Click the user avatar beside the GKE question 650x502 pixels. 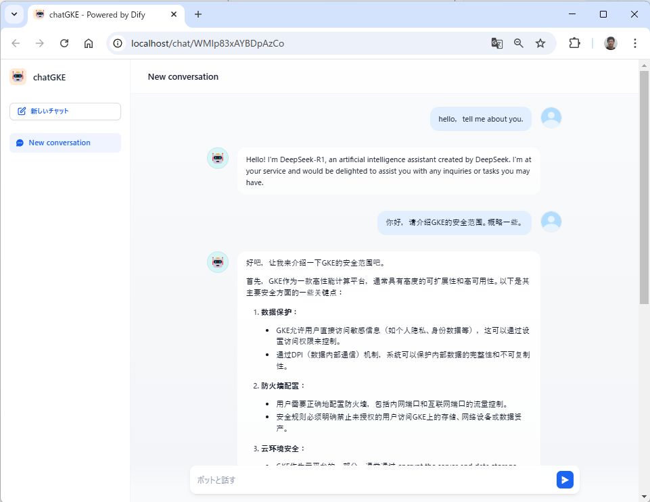click(551, 222)
